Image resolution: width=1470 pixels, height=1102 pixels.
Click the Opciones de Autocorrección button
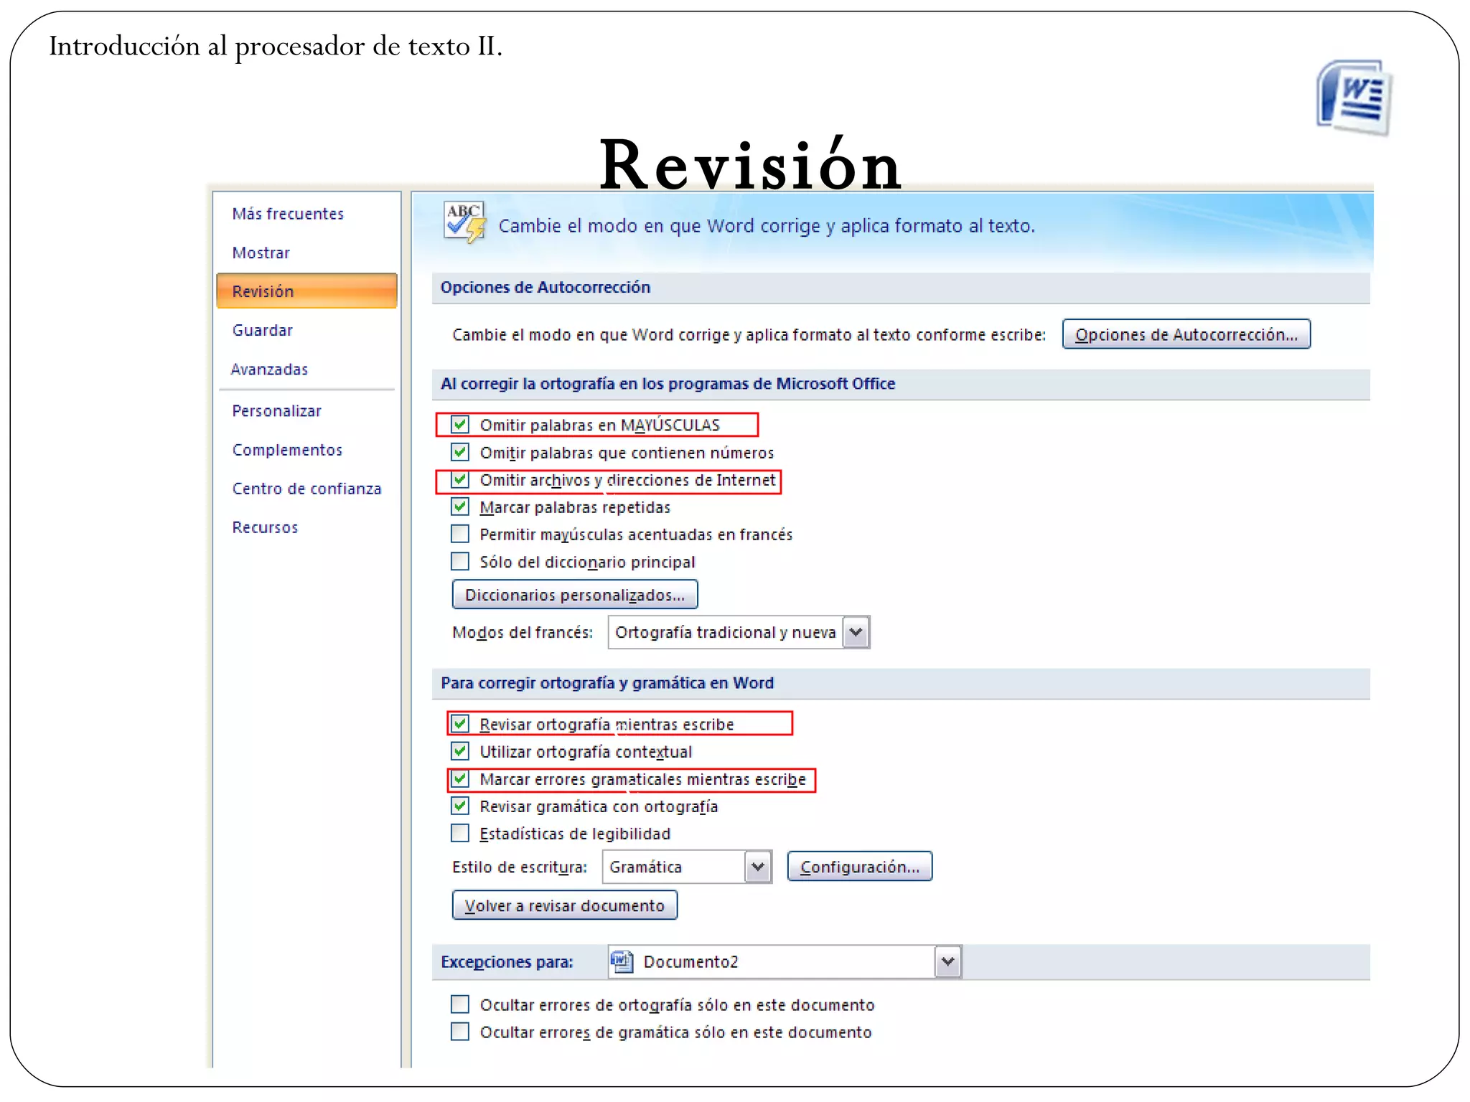(x=1186, y=334)
